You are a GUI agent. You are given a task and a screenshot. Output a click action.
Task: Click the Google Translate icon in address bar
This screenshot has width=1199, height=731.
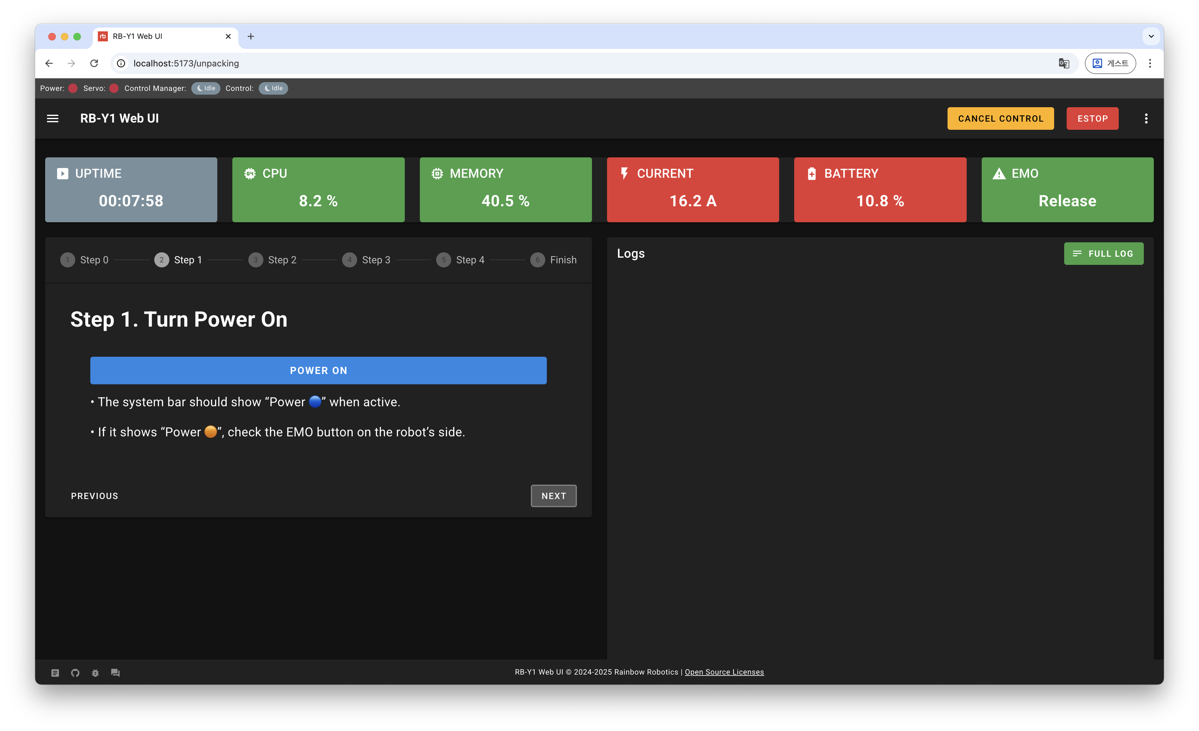coord(1064,63)
